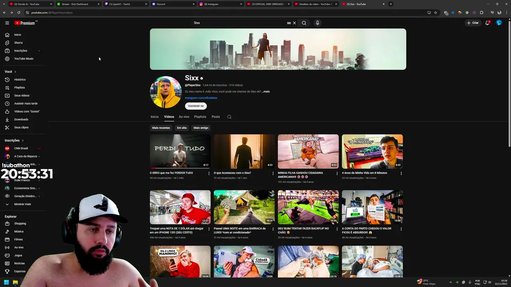Open iPhone 13 dollar trade thumbnail
511x287 pixels.
click(180, 207)
